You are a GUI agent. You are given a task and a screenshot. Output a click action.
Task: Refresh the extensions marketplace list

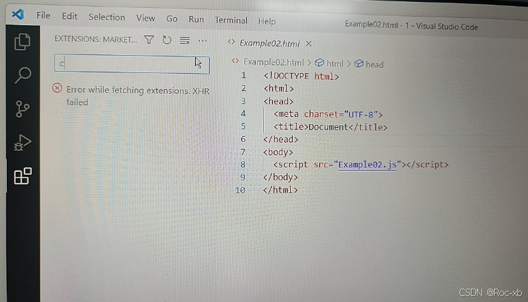167,40
